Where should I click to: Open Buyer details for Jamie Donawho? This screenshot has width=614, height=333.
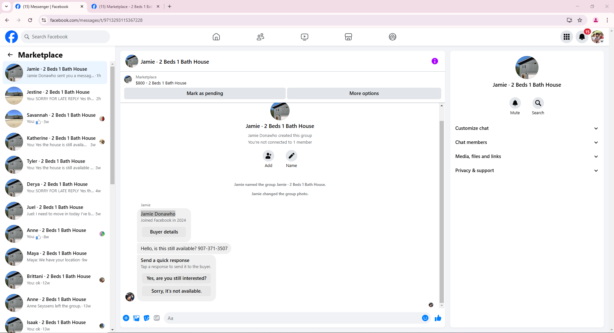(x=164, y=232)
